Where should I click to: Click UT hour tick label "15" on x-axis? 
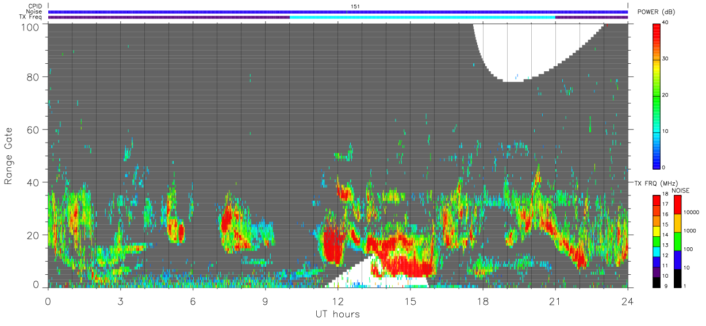click(410, 301)
